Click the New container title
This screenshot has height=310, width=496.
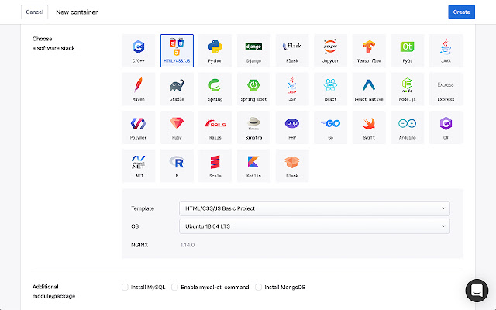pyautogui.click(x=77, y=12)
